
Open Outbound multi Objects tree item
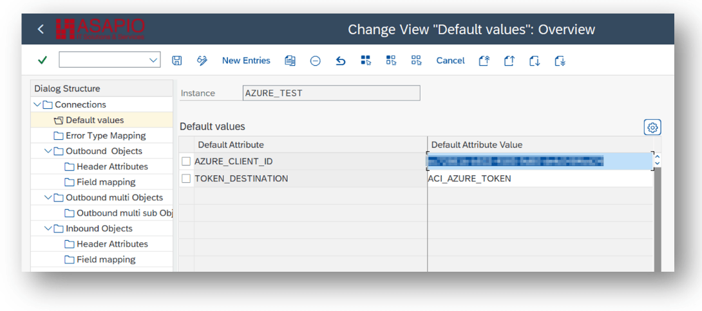(x=114, y=198)
